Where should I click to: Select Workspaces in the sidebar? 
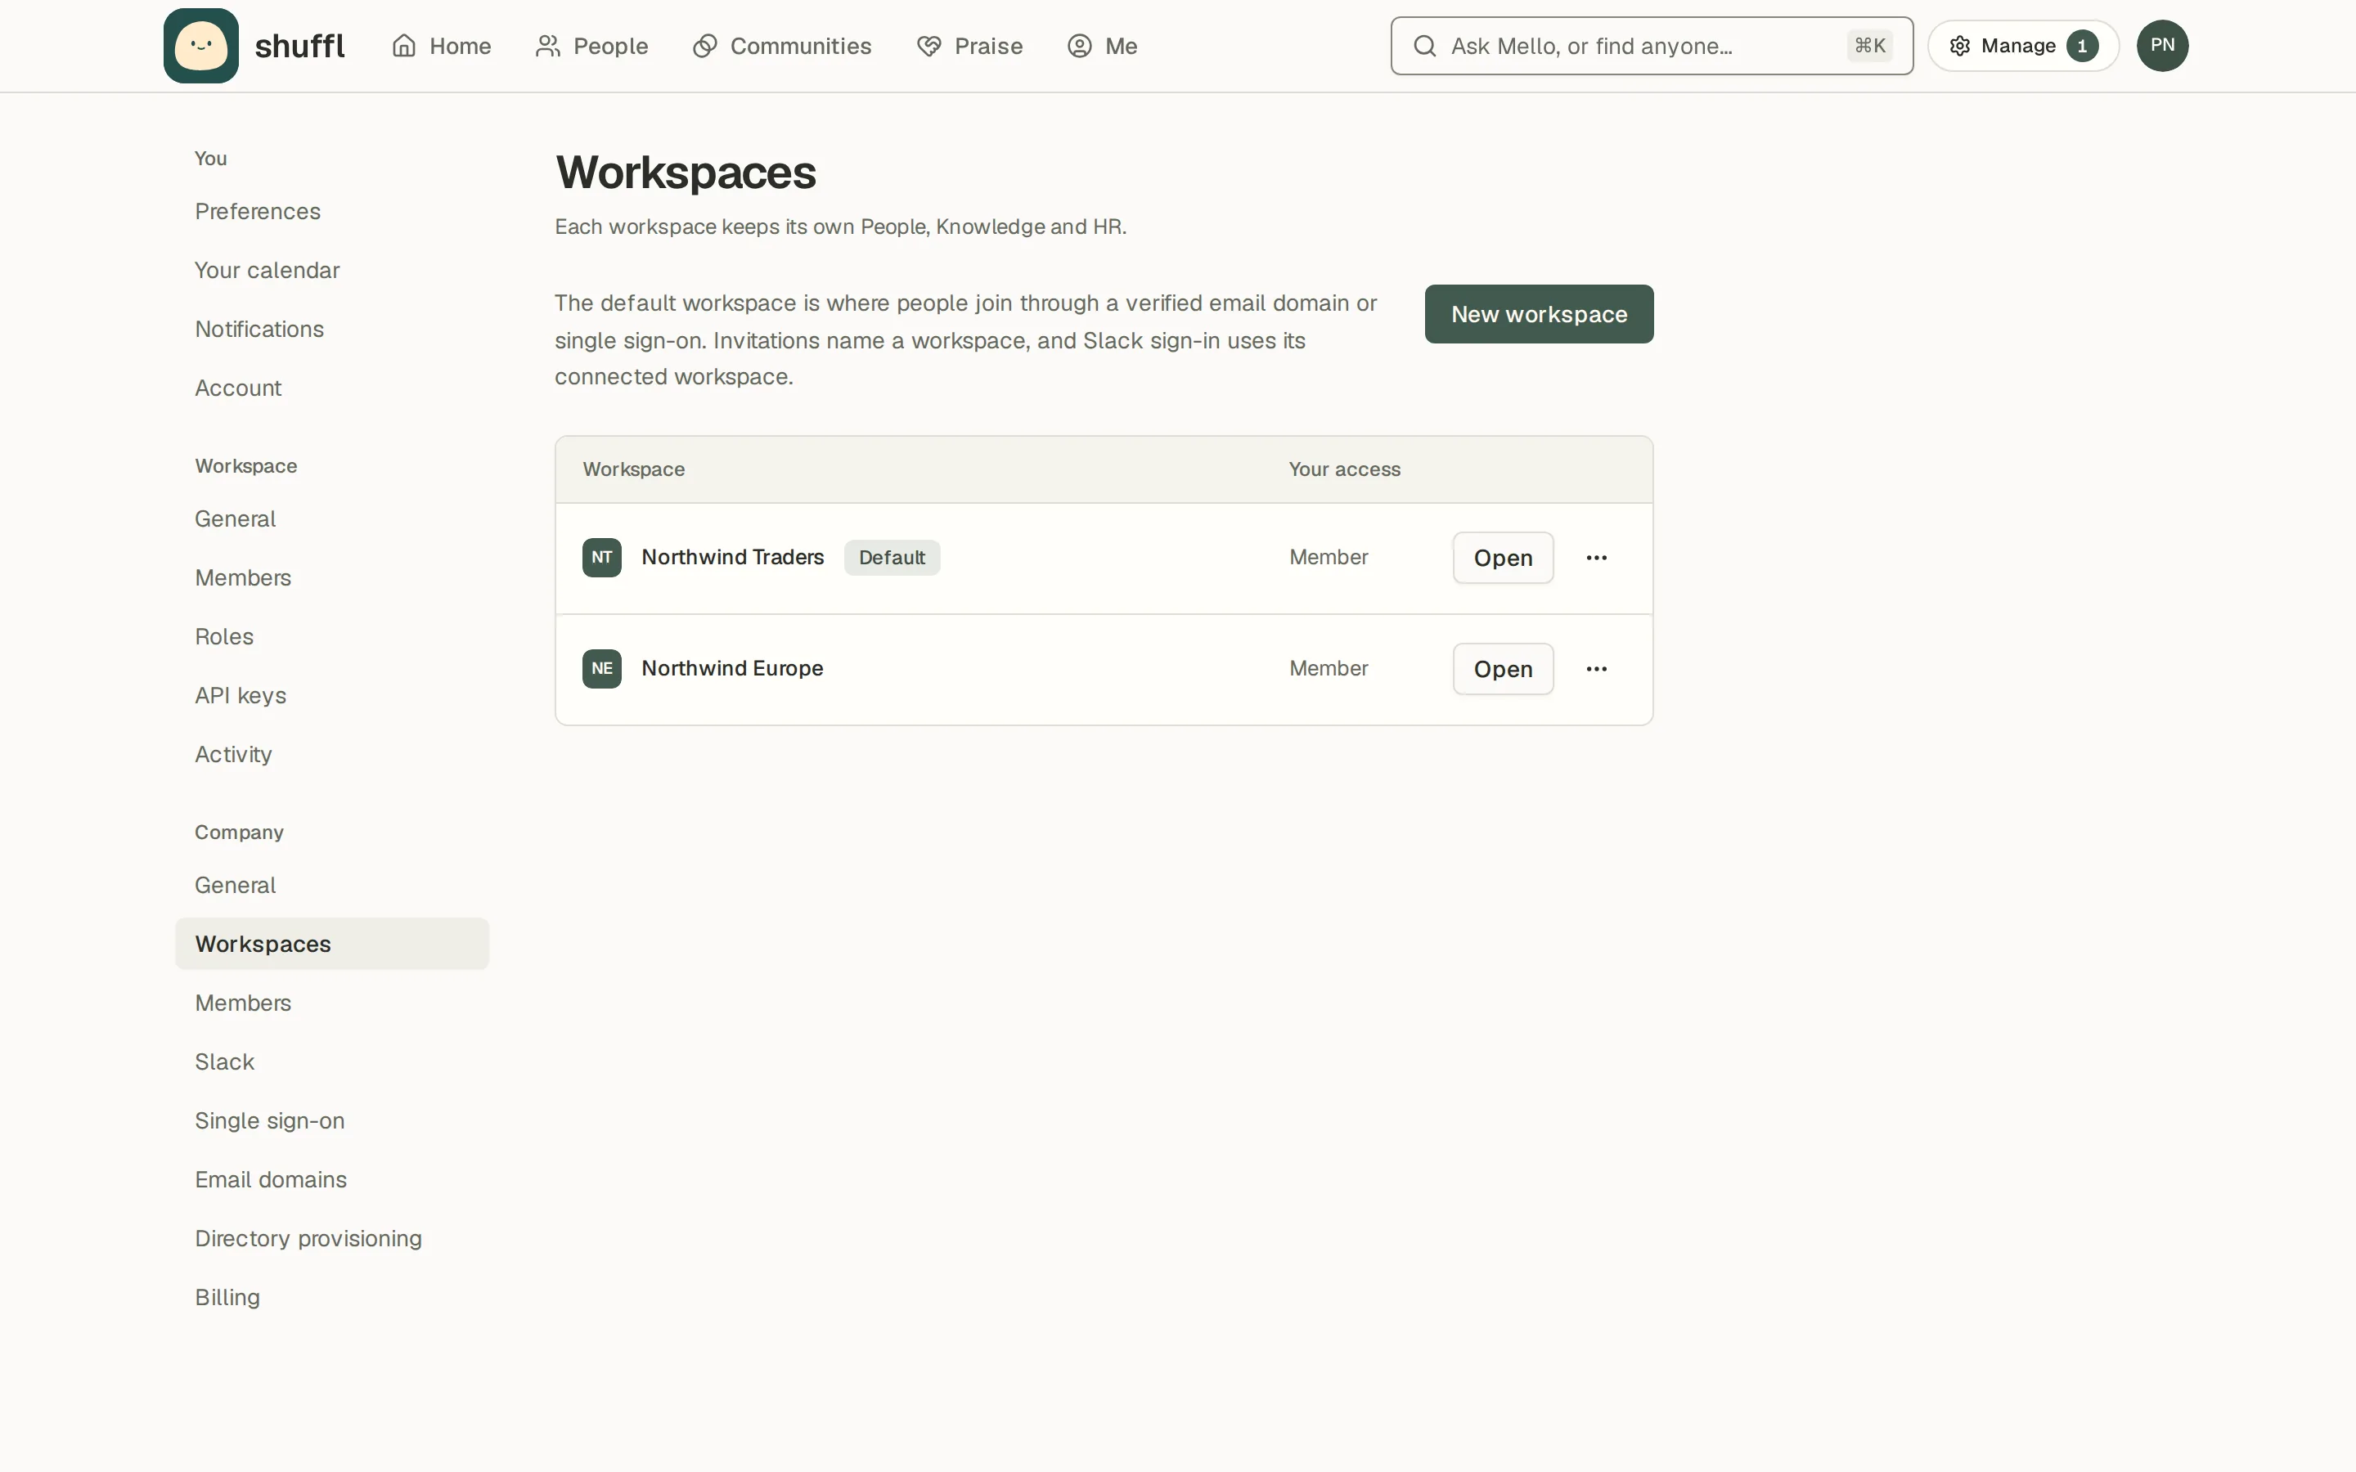(x=332, y=944)
